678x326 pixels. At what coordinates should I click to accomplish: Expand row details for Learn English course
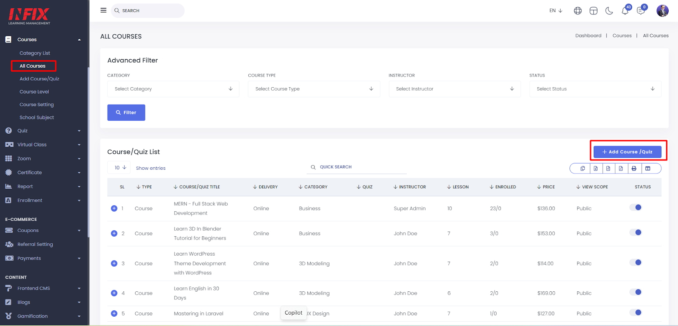click(x=114, y=293)
